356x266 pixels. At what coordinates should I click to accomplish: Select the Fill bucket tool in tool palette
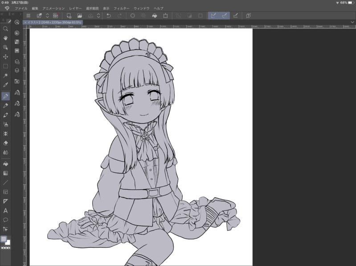point(5,164)
